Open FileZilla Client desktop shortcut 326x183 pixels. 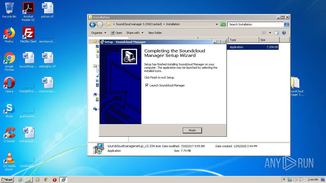pos(28,35)
